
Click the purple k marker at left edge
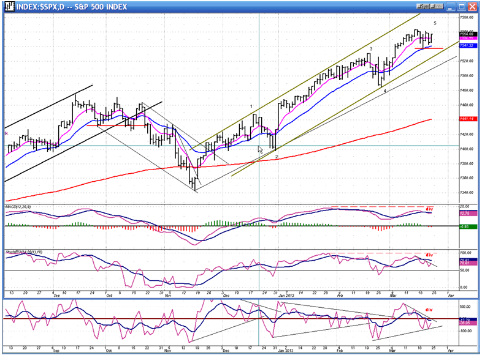click(7, 133)
